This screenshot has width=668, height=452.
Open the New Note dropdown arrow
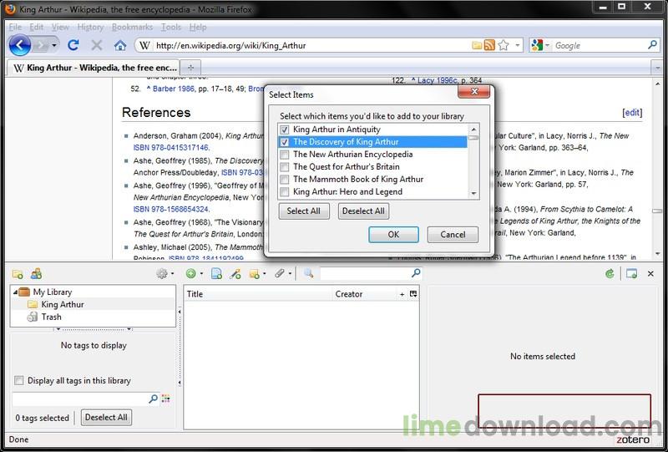point(265,274)
